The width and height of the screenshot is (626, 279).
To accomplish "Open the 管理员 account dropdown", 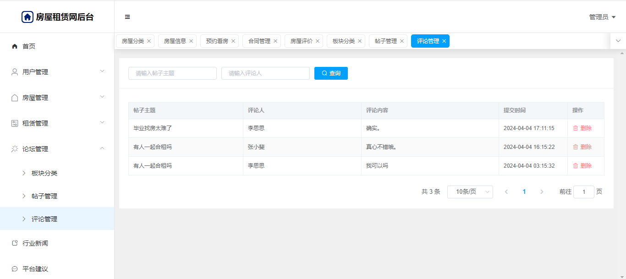I will point(602,17).
